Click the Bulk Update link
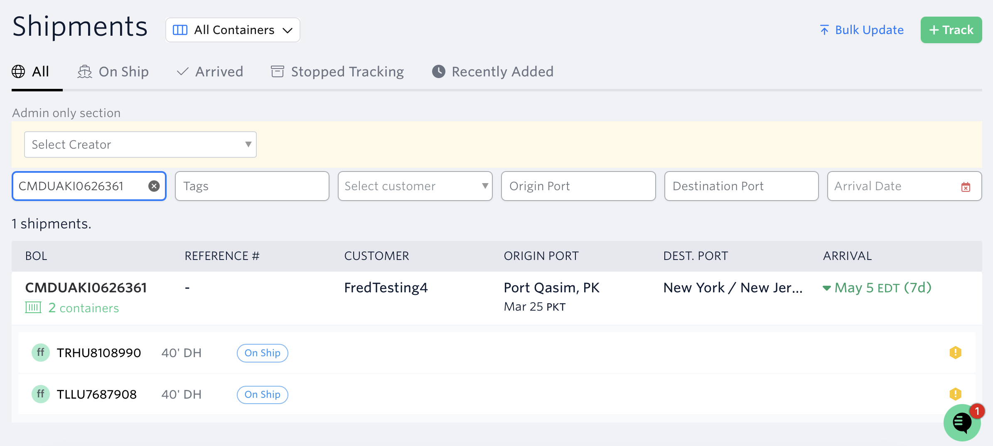993x446 pixels. (x=862, y=30)
